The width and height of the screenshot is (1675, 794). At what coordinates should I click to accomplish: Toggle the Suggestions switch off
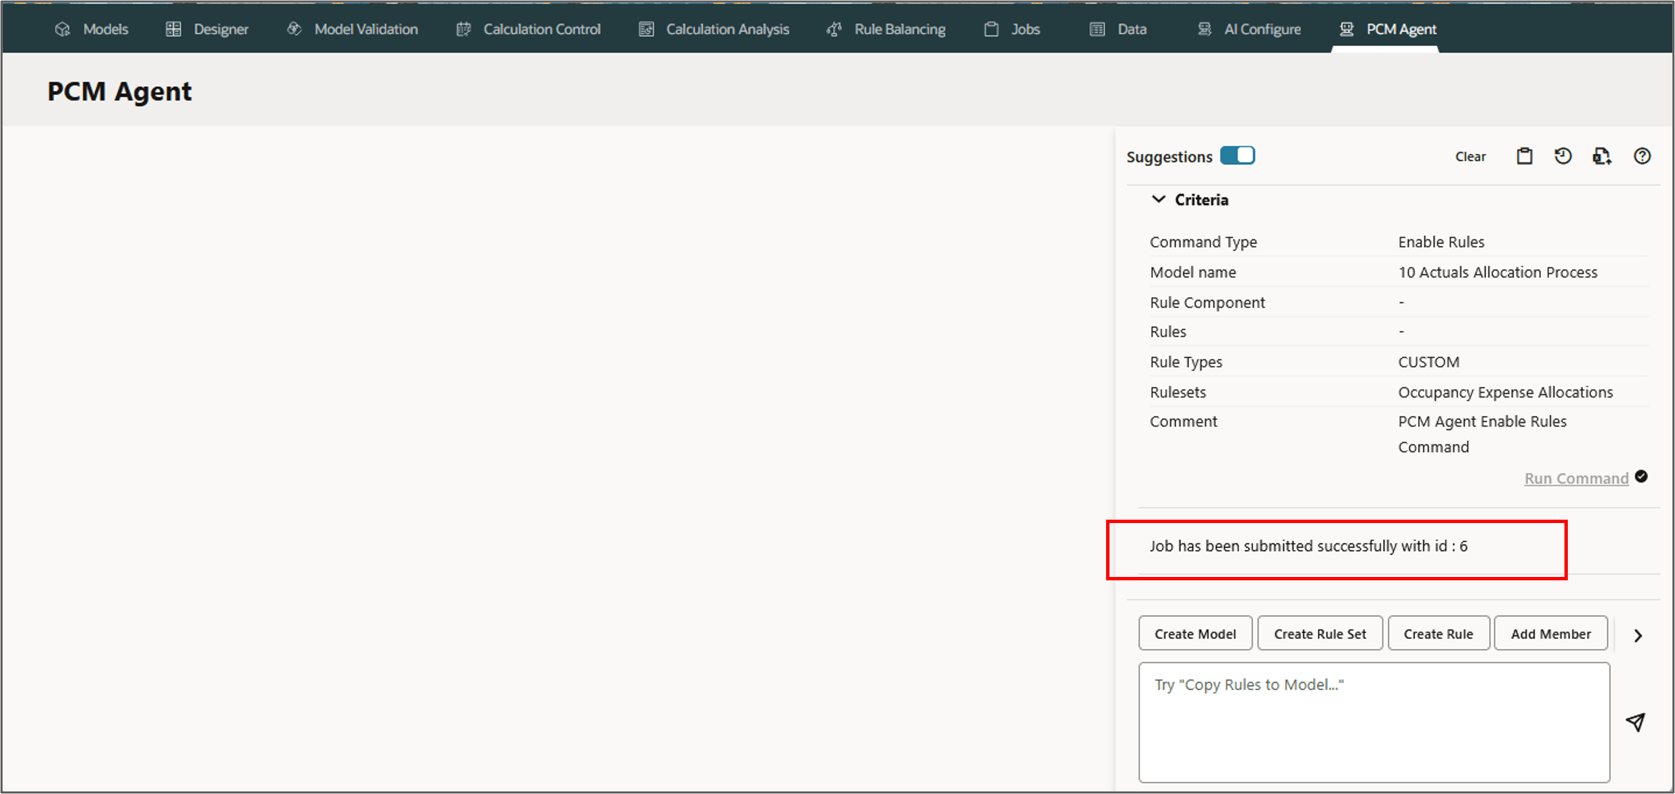point(1238,156)
